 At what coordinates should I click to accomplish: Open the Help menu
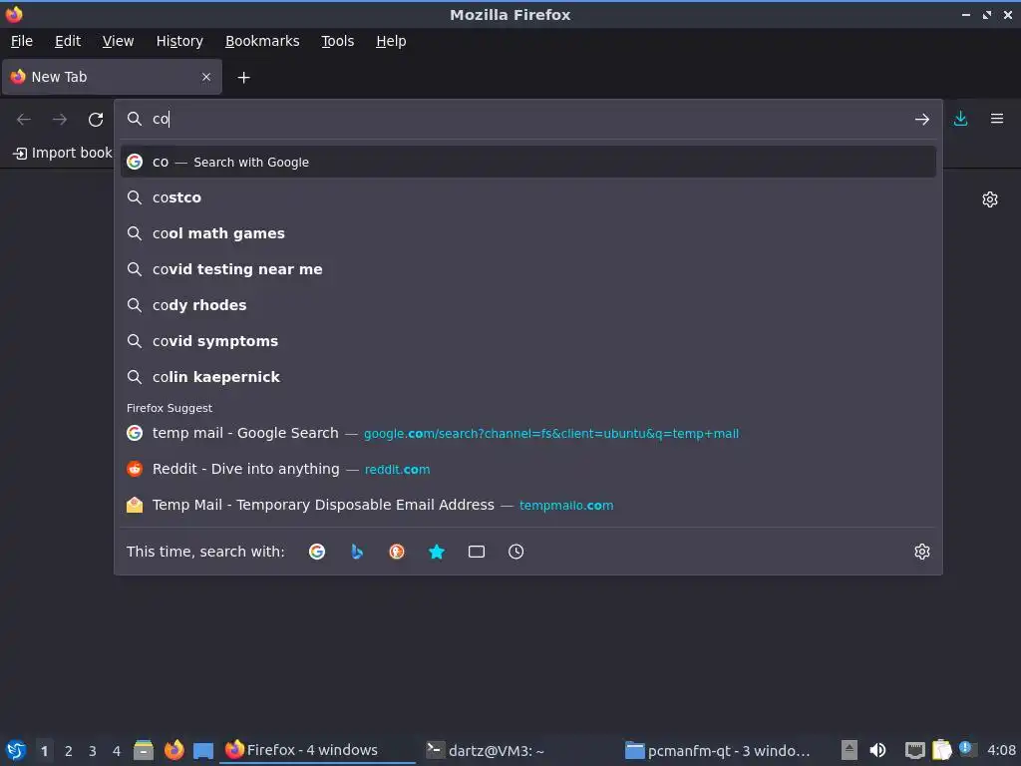pyautogui.click(x=391, y=41)
